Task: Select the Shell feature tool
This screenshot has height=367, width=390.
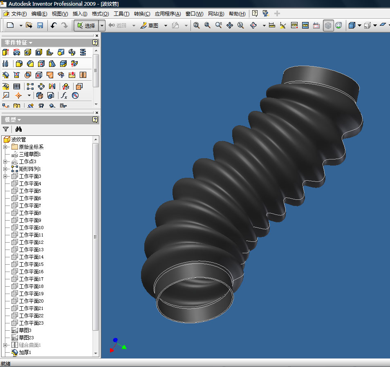Action: (x=39, y=52)
